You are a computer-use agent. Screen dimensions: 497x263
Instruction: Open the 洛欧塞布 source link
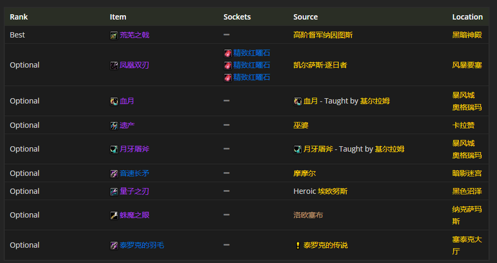(x=308, y=215)
